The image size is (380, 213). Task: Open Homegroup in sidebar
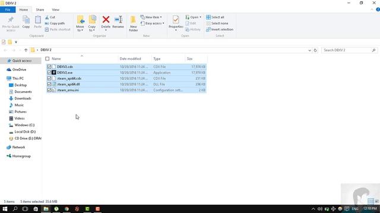pos(21,156)
